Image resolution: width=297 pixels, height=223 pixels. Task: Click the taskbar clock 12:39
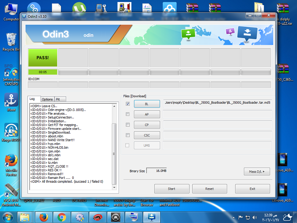coord(270,218)
